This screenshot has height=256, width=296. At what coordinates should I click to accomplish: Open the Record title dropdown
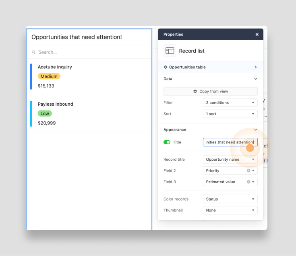230,160
